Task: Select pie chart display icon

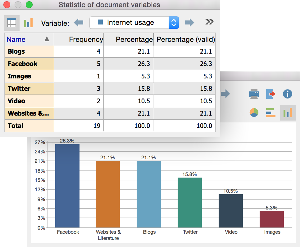Action: (254, 112)
